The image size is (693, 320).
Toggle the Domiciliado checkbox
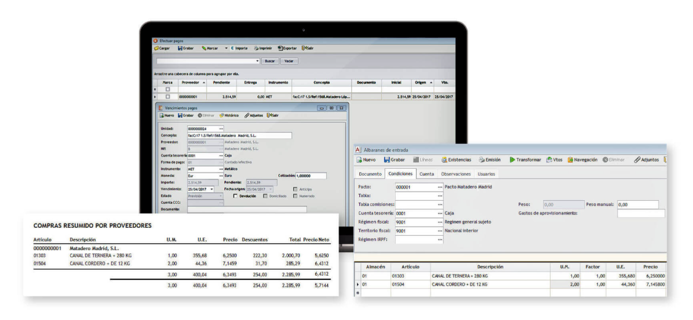[265, 196]
